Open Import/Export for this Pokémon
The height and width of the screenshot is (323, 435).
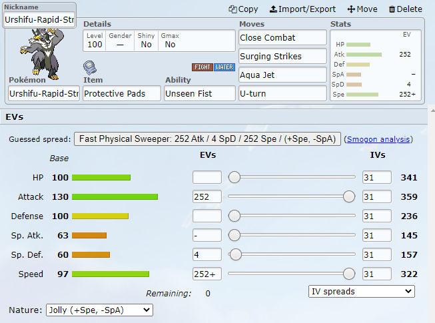click(302, 9)
